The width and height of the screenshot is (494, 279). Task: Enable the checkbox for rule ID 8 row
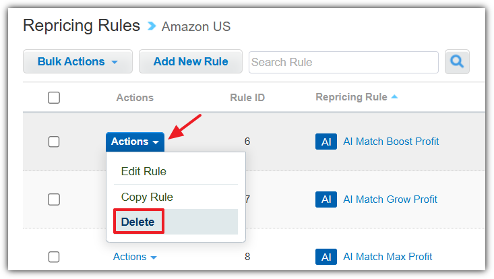click(54, 257)
